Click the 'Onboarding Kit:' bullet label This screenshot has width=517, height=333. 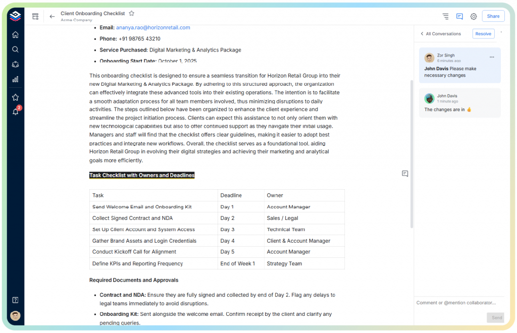click(x=119, y=314)
